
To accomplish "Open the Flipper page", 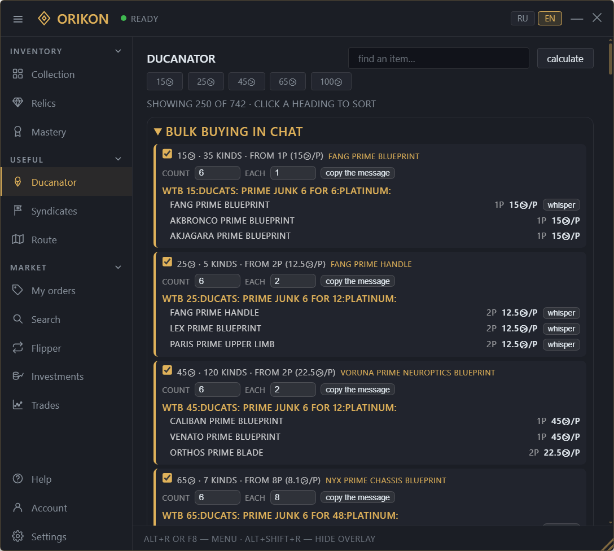I will (x=66, y=348).
